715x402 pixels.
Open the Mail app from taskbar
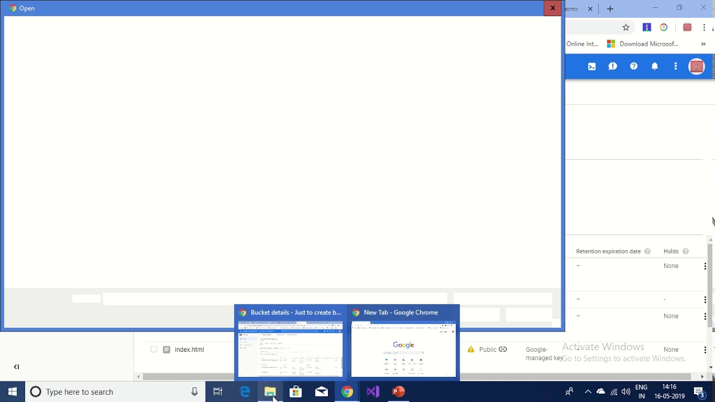(321, 392)
